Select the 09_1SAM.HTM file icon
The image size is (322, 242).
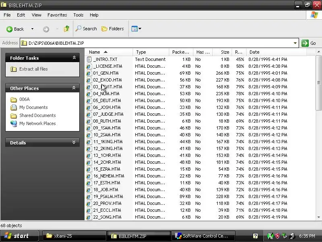[x=89, y=128]
